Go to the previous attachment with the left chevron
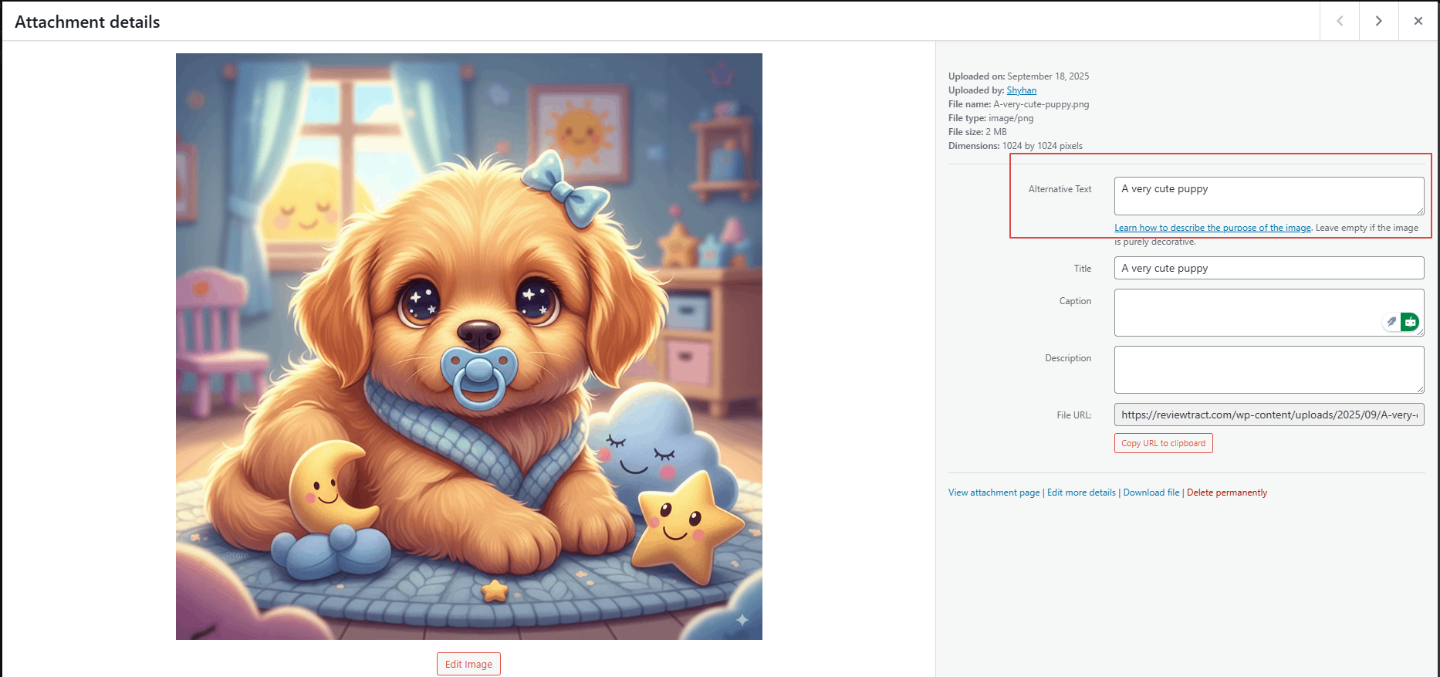The width and height of the screenshot is (1440, 677). (x=1340, y=21)
